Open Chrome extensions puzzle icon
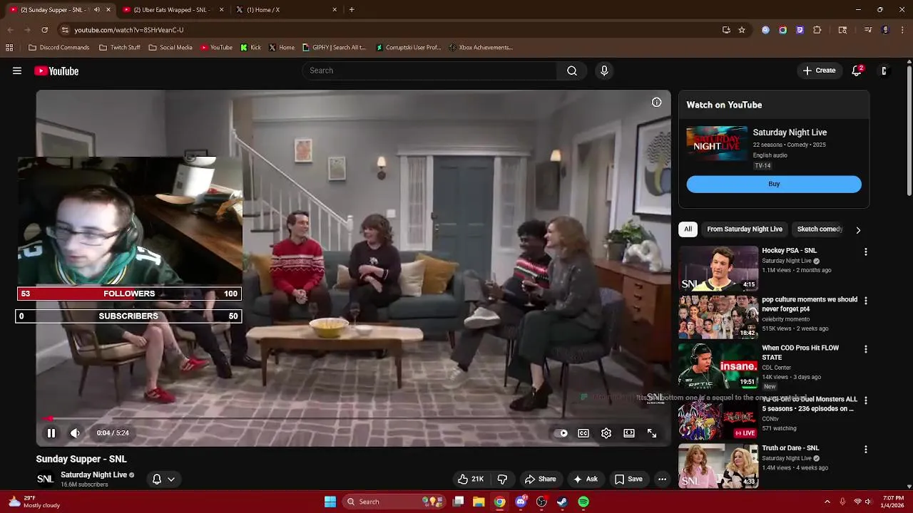The width and height of the screenshot is (913, 513). pyautogui.click(x=817, y=30)
